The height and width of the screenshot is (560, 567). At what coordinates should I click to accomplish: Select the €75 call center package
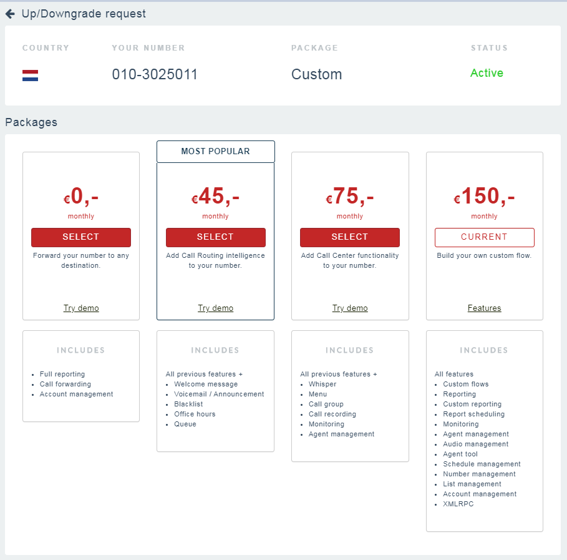tap(349, 237)
